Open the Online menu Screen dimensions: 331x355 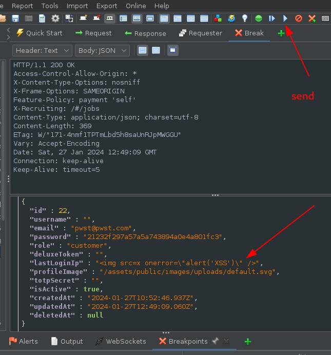136,6
